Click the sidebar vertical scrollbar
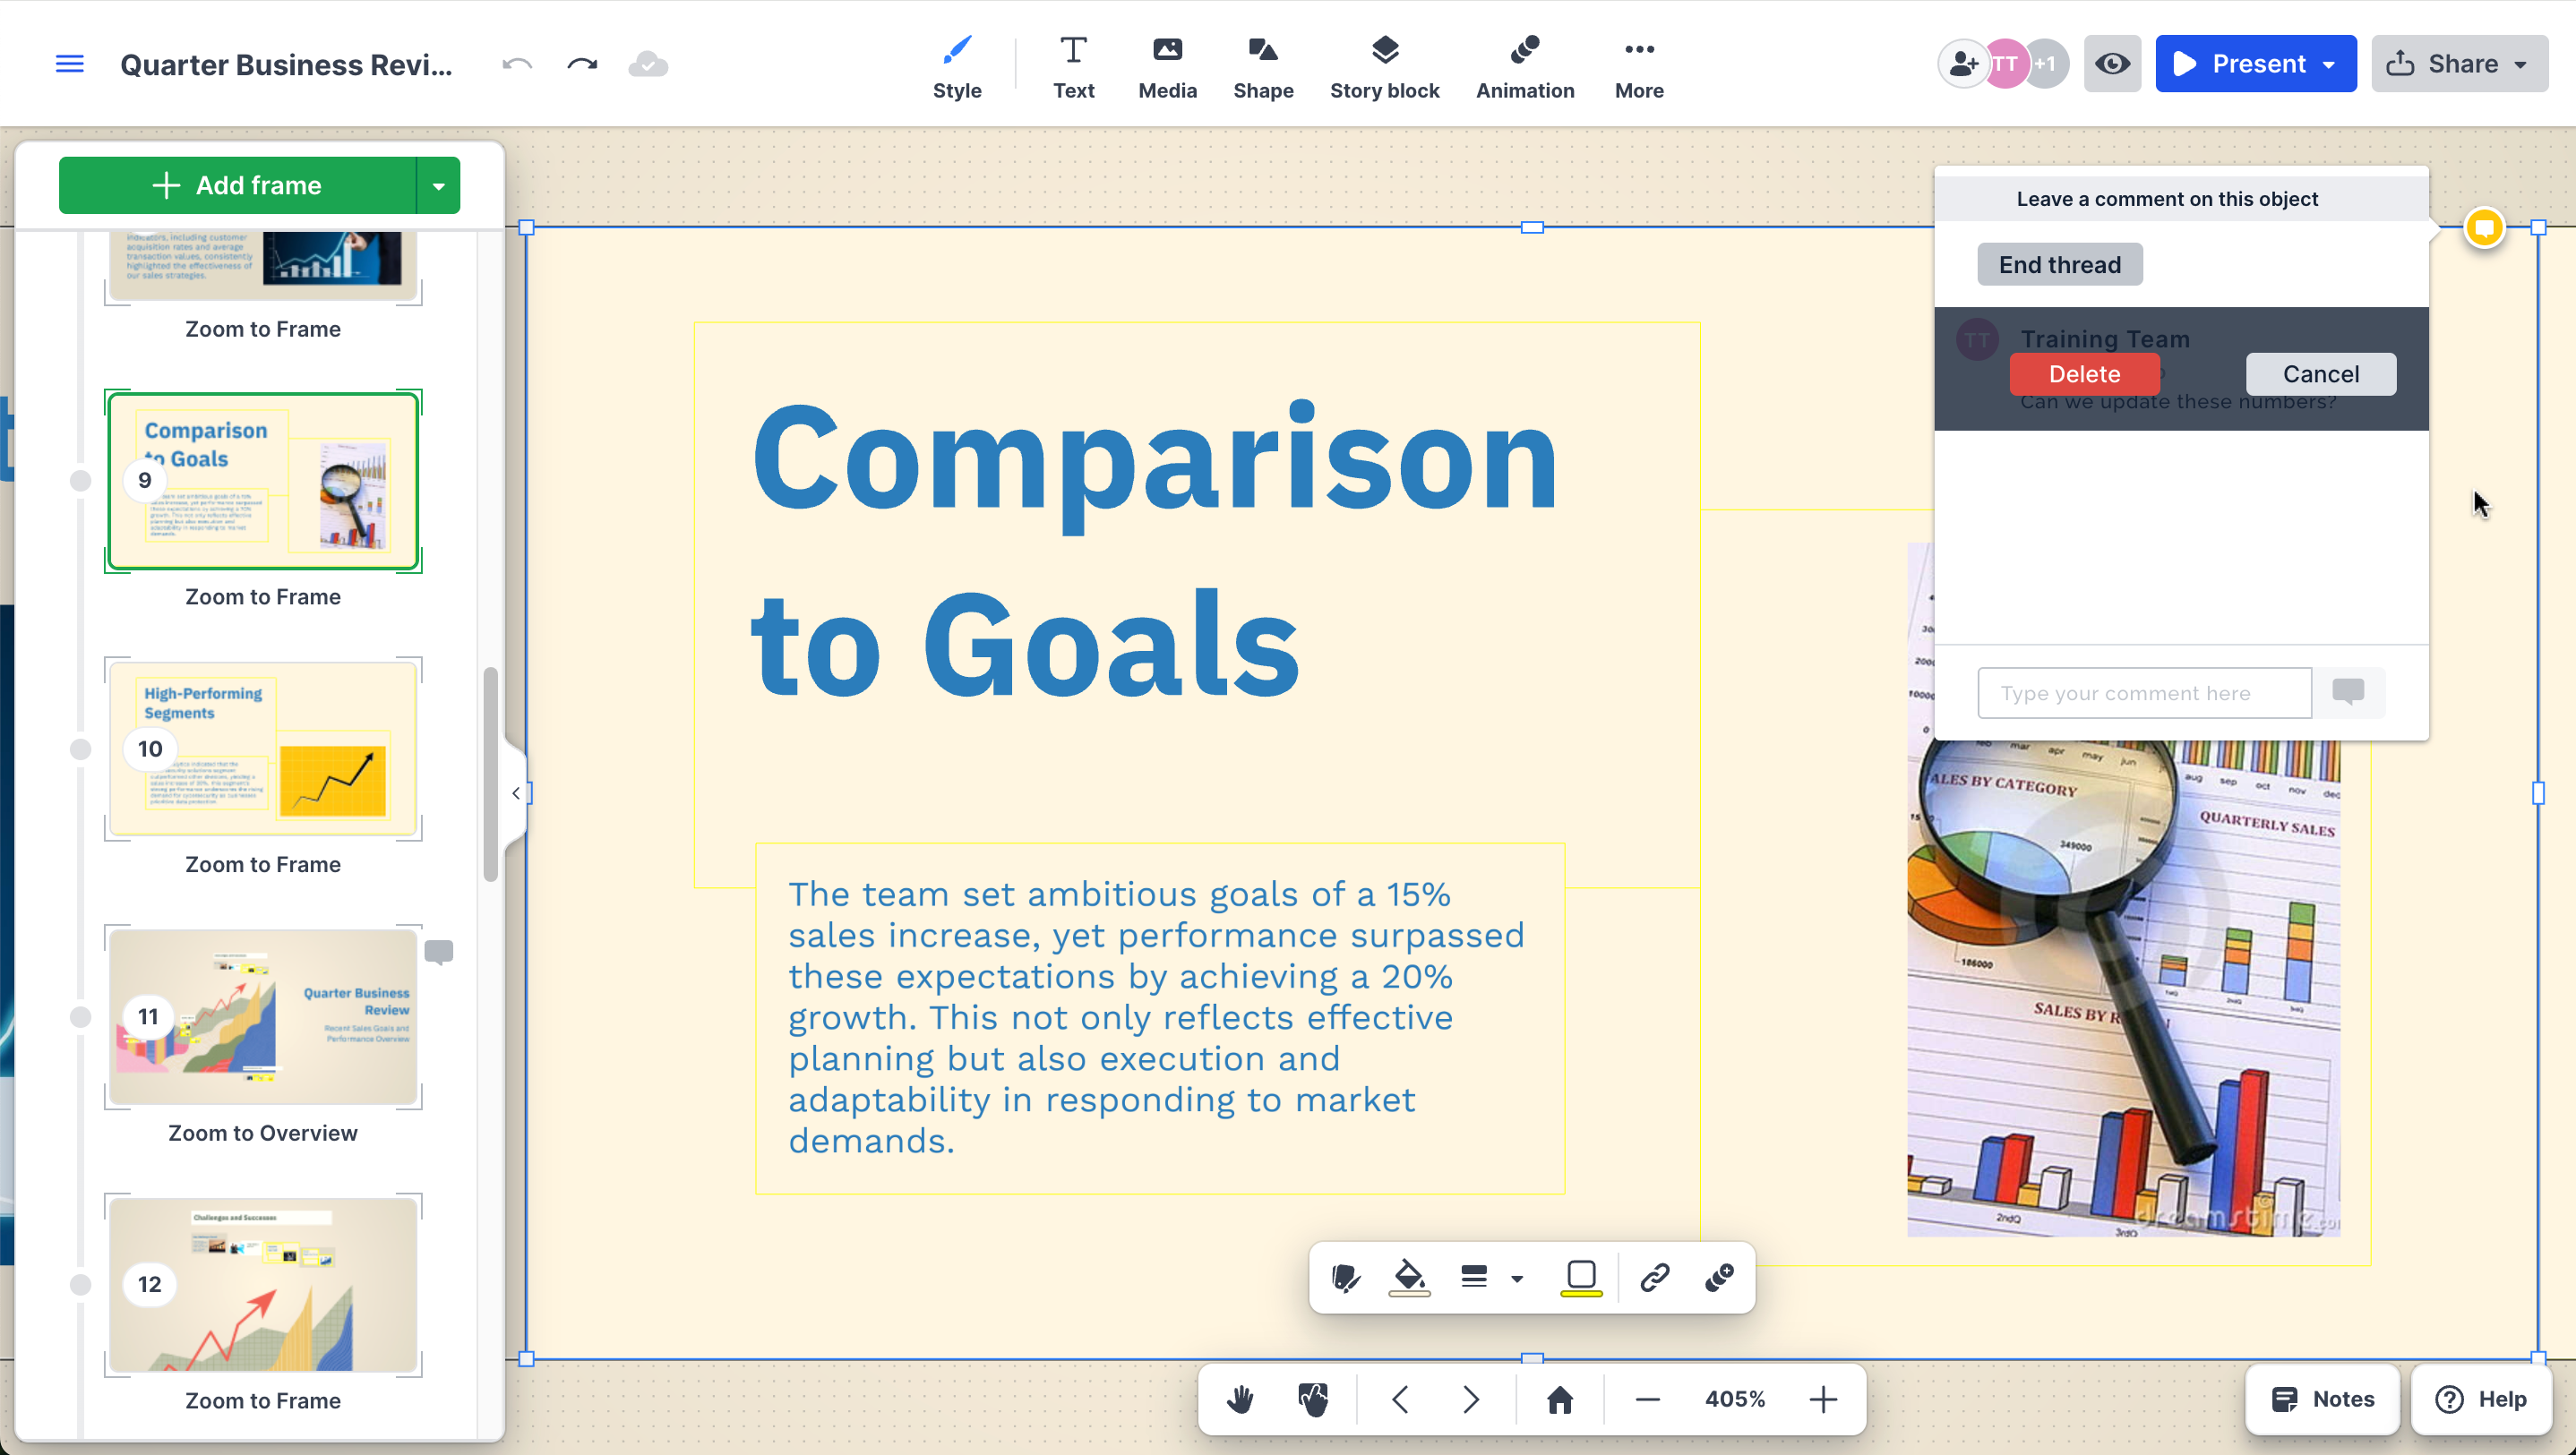This screenshot has width=2576, height=1455. [x=490, y=774]
